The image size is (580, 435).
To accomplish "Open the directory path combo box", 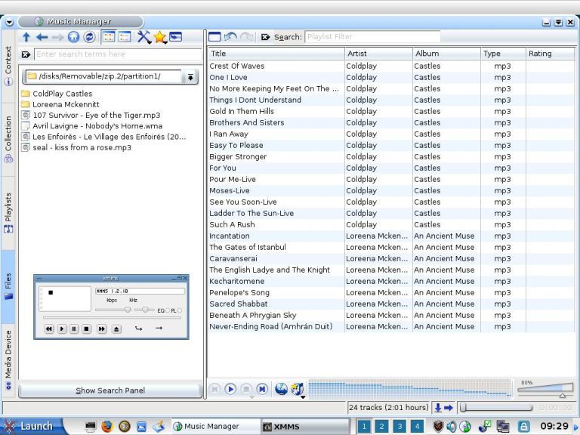I will (x=103, y=76).
